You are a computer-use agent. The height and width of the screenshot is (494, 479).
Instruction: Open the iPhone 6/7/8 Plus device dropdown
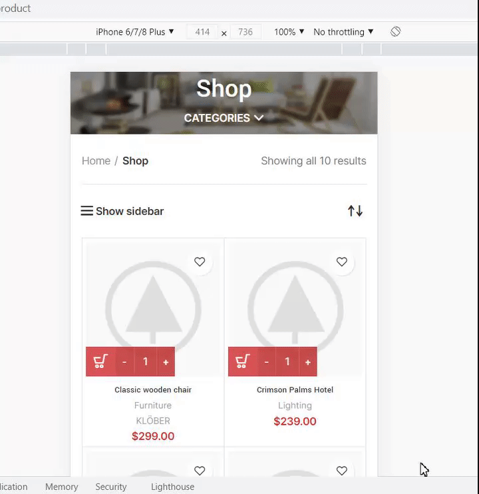(x=134, y=32)
